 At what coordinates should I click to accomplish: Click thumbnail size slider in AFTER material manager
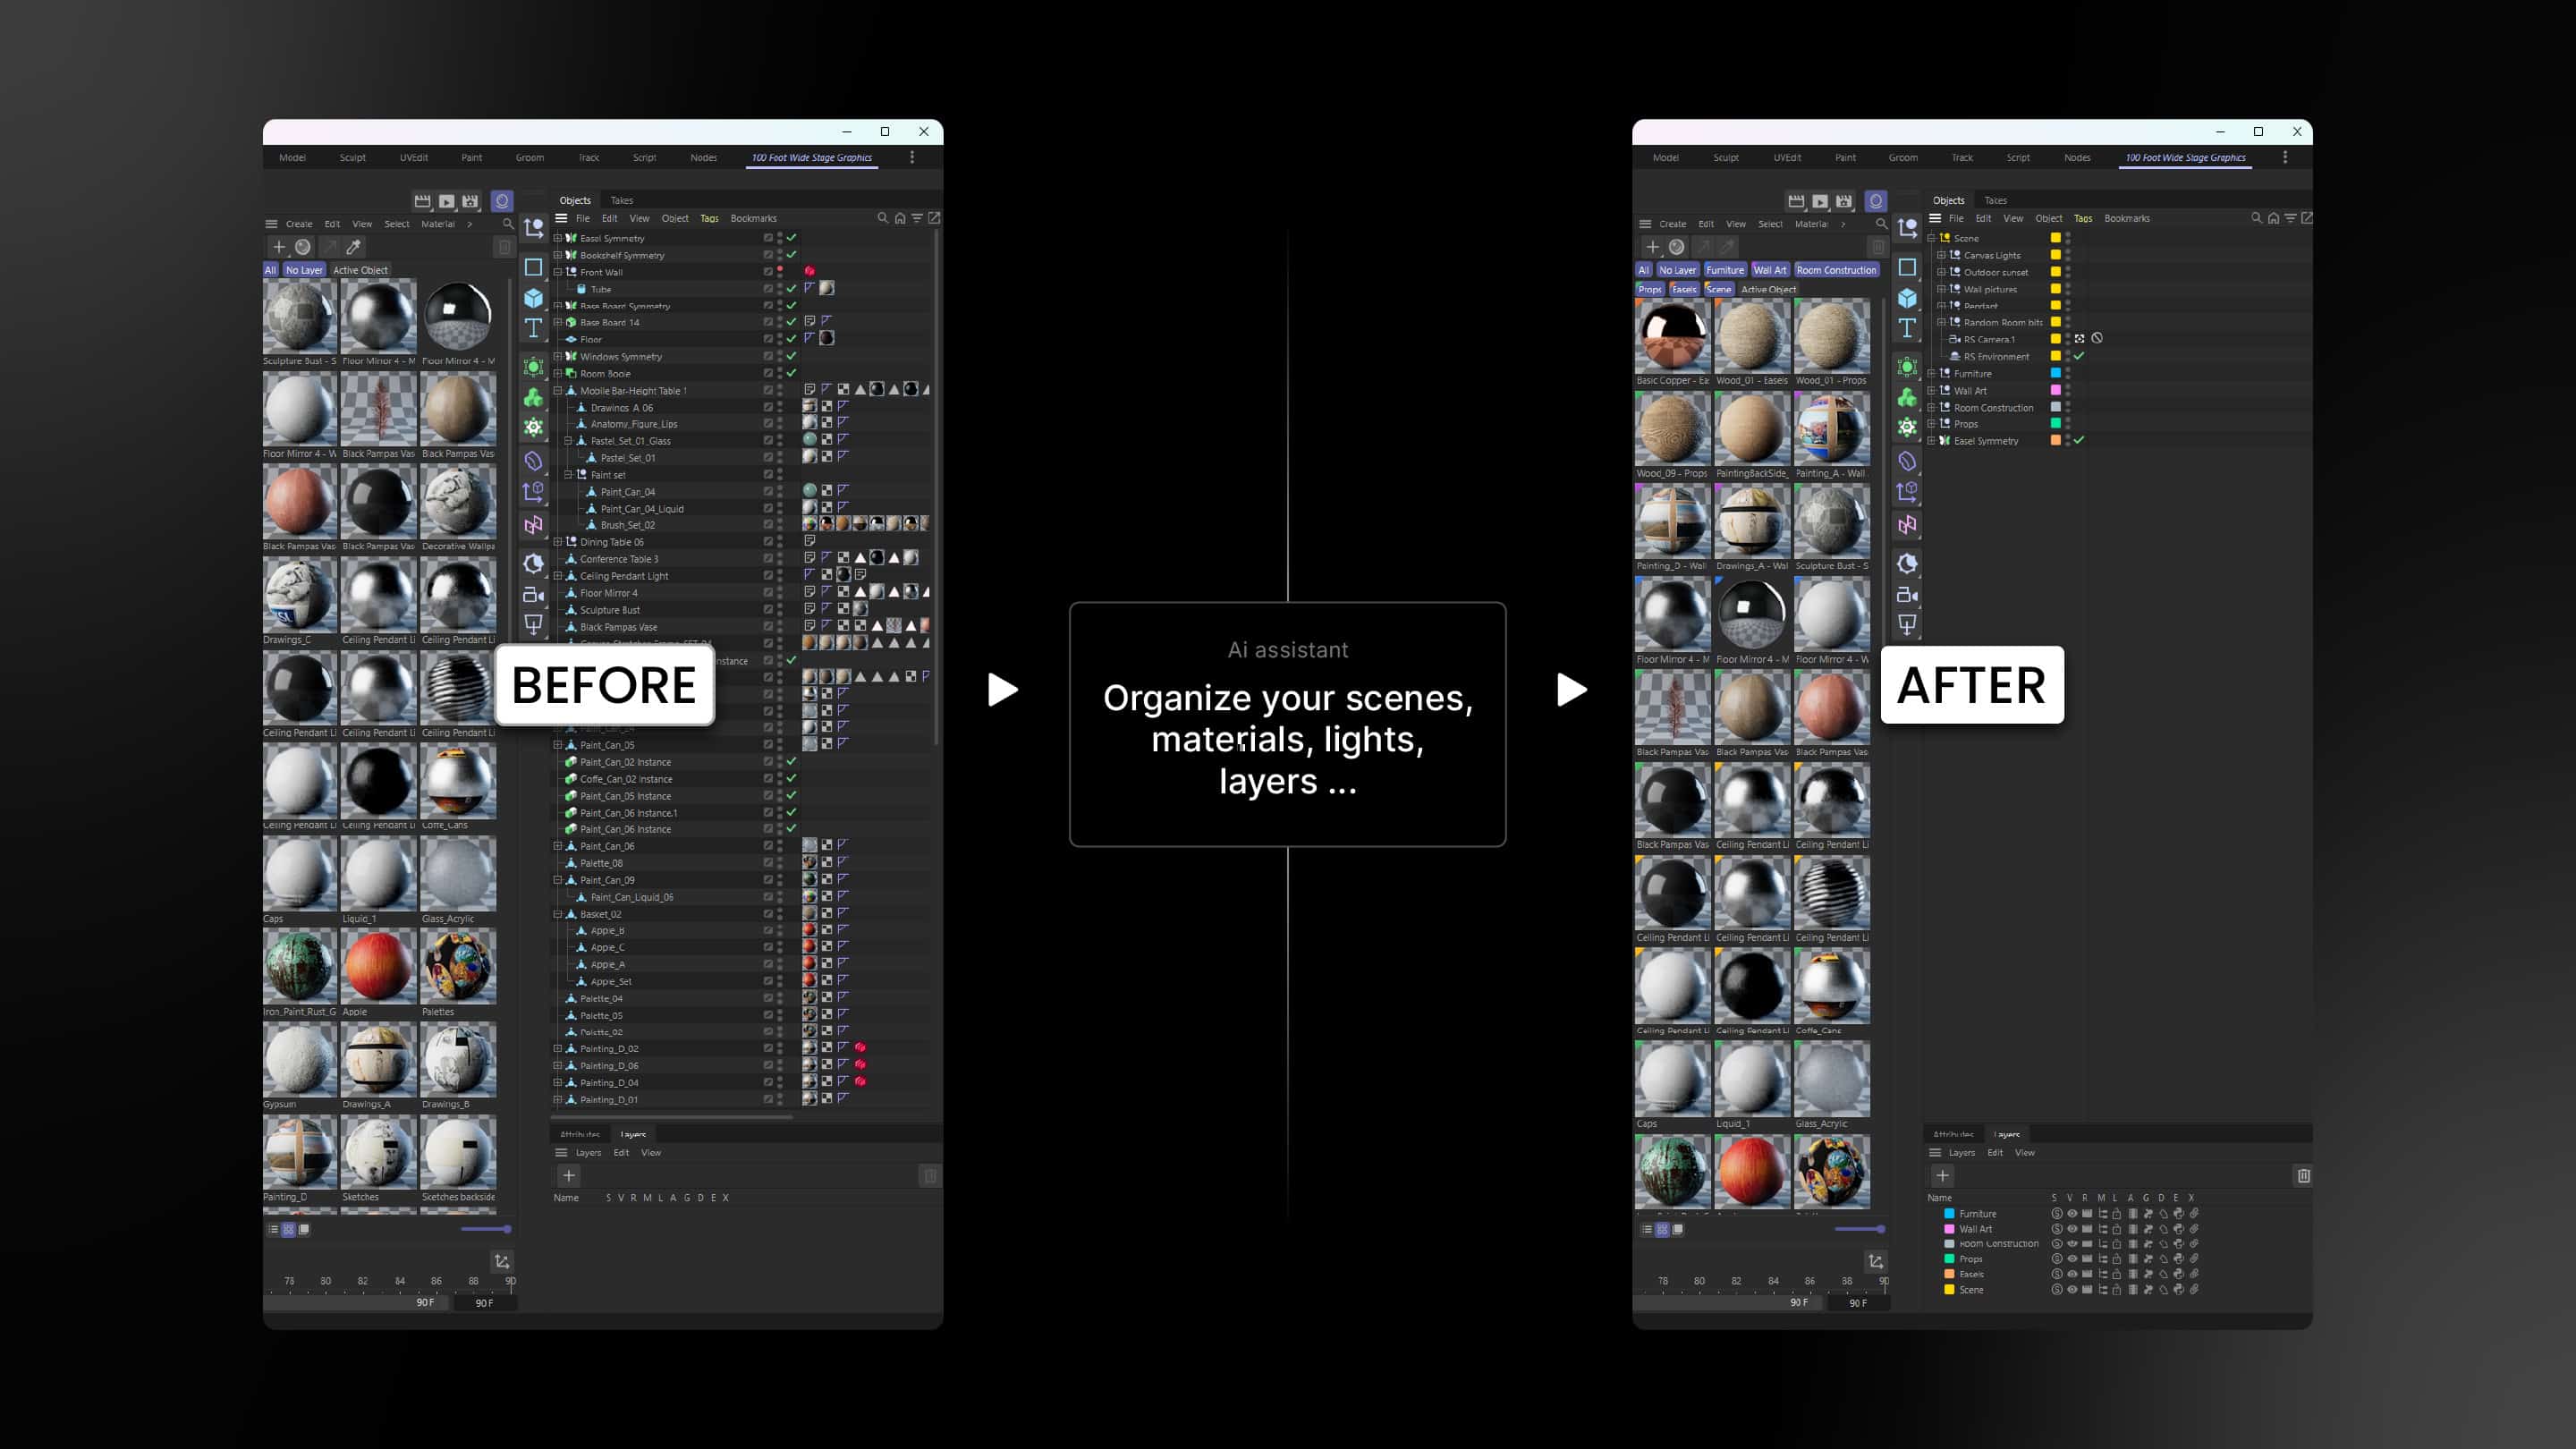(1860, 1229)
